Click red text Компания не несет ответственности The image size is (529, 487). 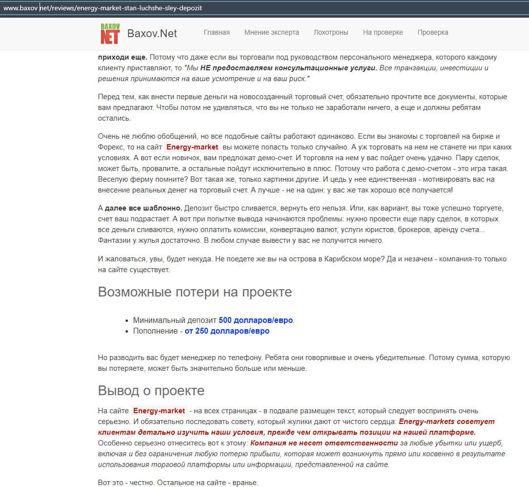pos(324,443)
